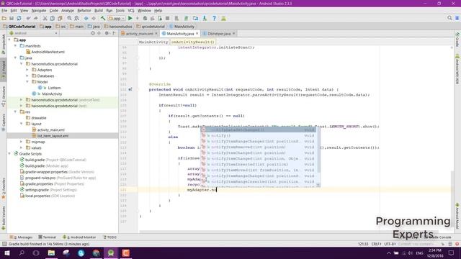The width and height of the screenshot is (461, 259).
Task: Click the Redo toolbar icon
Action: pos(36,18)
